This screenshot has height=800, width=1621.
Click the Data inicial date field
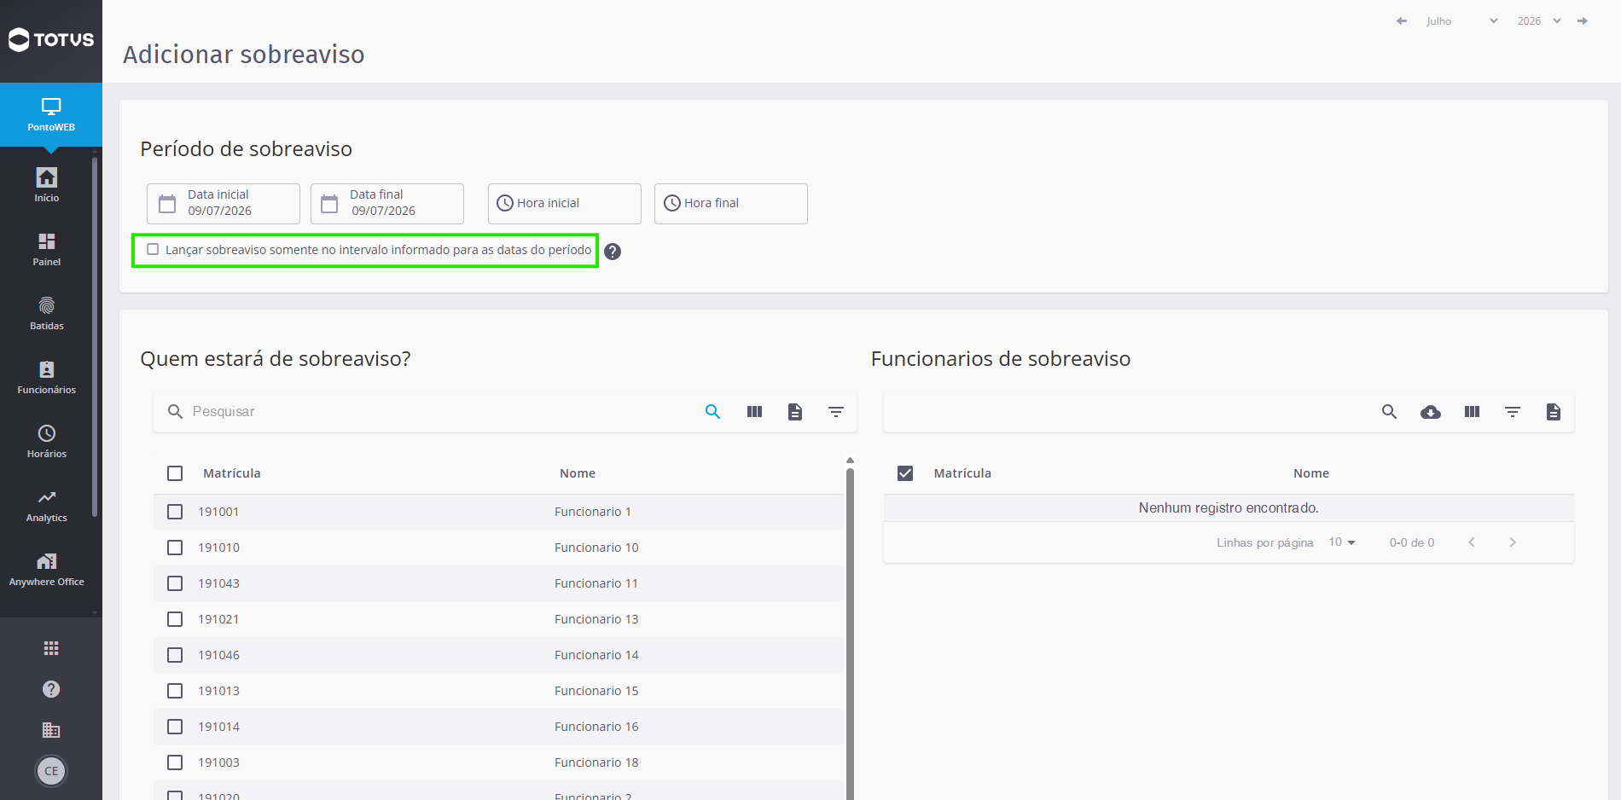click(224, 204)
